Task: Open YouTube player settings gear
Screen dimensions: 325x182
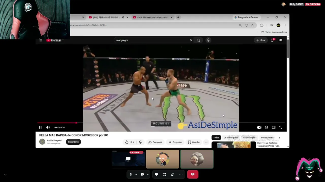Action: (x=266, y=127)
